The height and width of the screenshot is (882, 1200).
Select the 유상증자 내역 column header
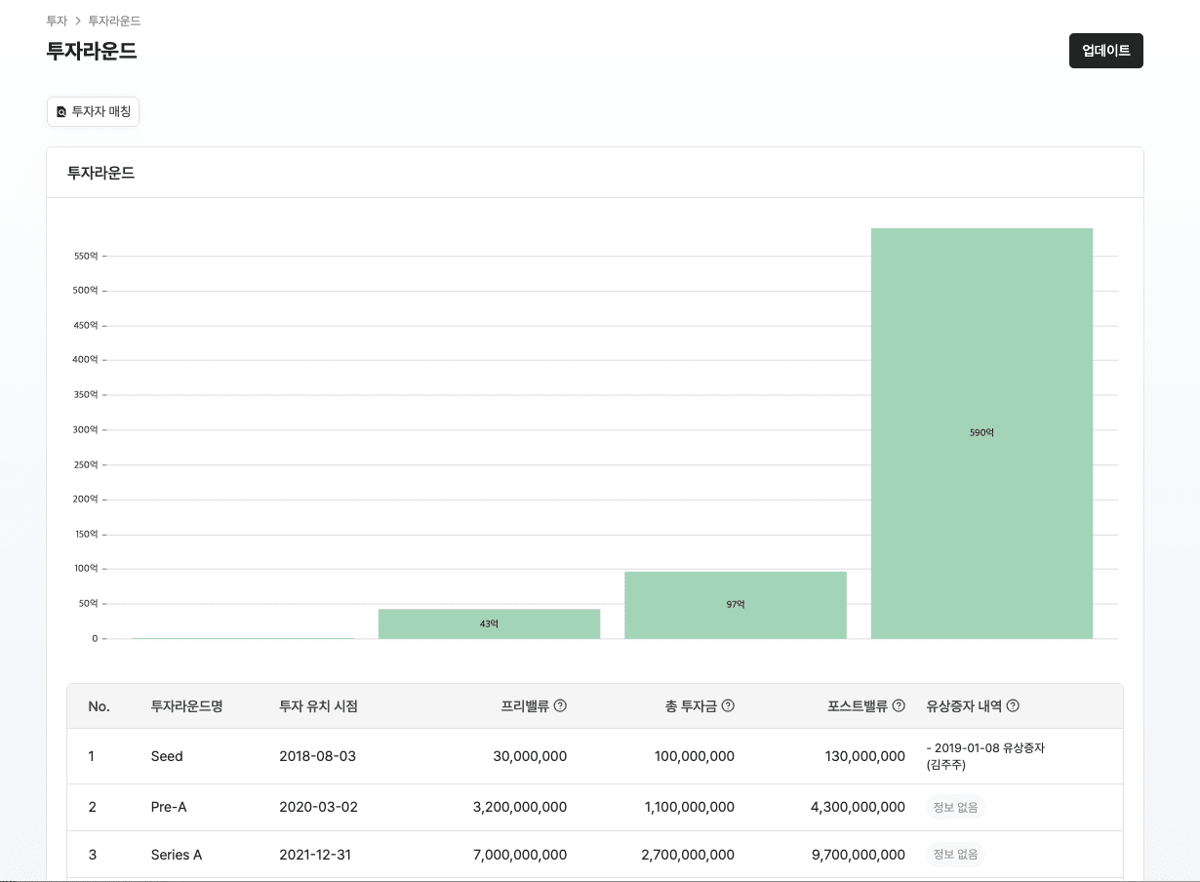pos(964,706)
